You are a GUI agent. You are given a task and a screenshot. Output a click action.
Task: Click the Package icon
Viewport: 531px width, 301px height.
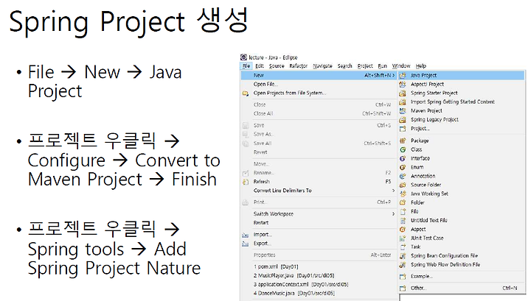(x=403, y=141)
